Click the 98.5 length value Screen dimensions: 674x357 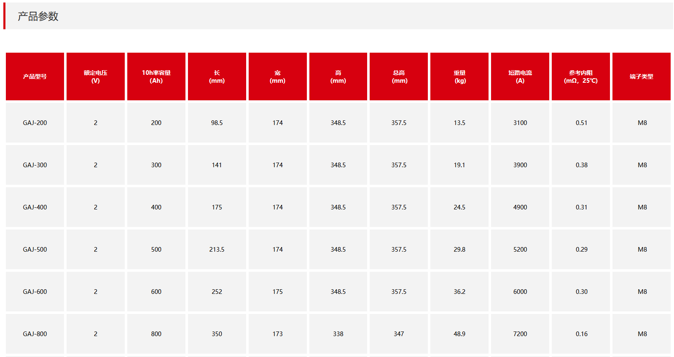pos(217,123)
